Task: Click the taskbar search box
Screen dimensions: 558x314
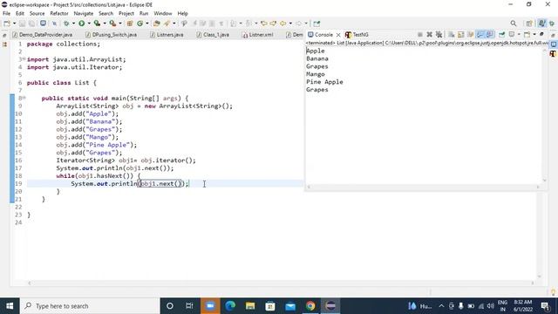Action: point(90,306)
